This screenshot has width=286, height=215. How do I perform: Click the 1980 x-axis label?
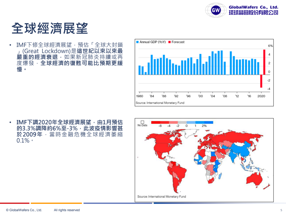point(140,96)
